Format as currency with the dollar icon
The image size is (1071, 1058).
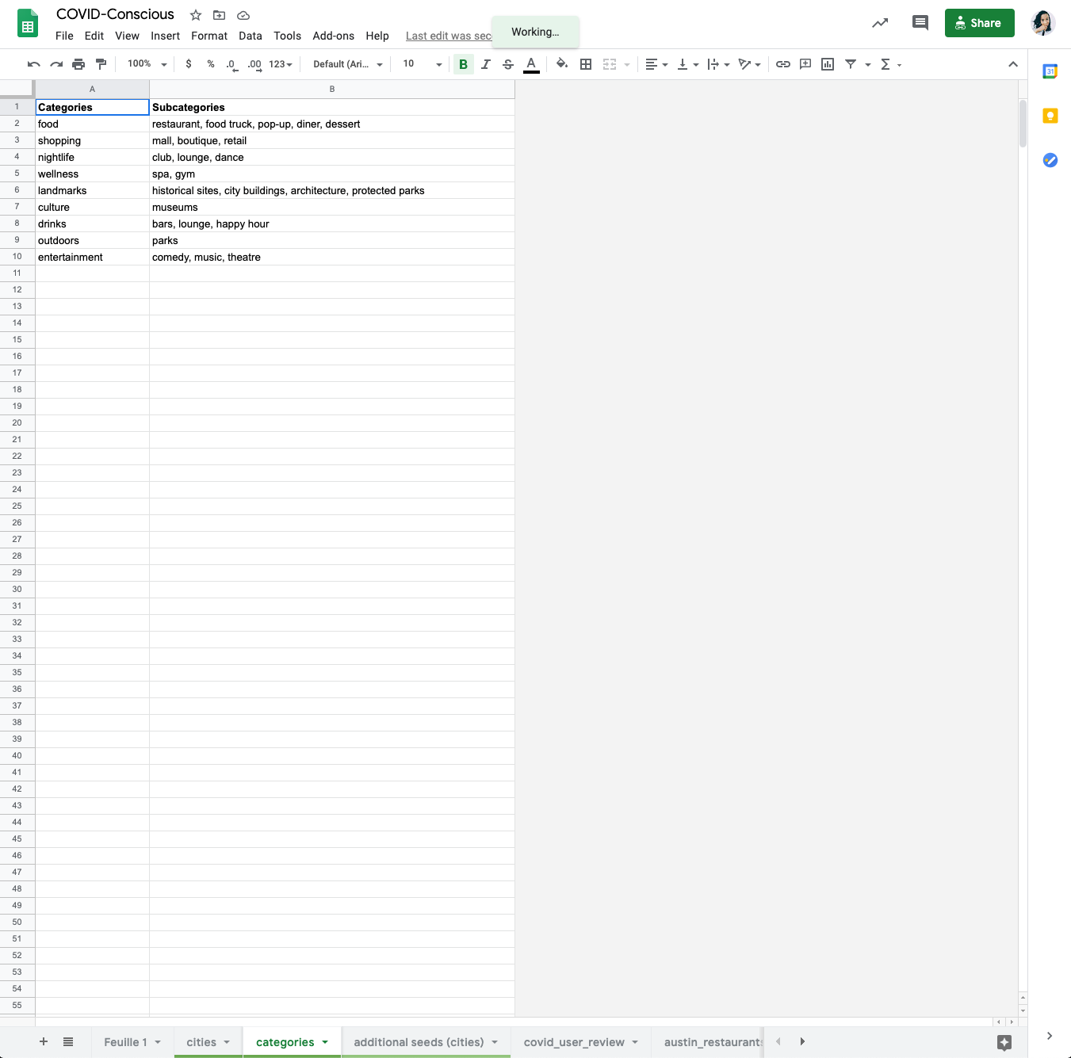(189, 64)
